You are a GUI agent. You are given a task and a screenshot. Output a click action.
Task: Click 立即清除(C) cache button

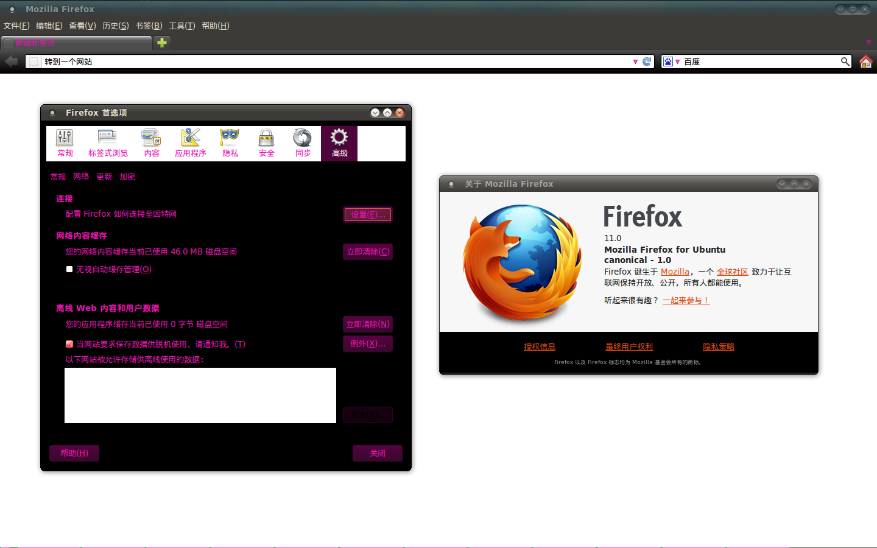[x=368, y=251]
